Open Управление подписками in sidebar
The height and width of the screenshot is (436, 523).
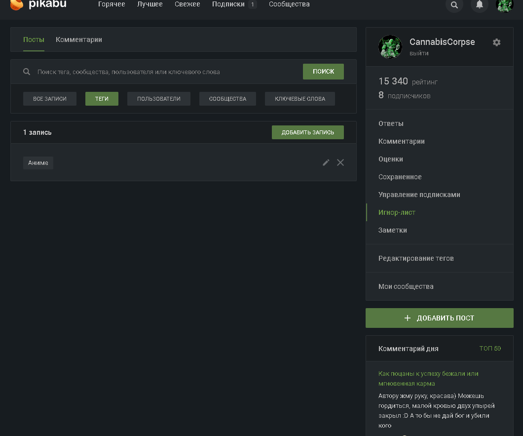click(419, 195)
